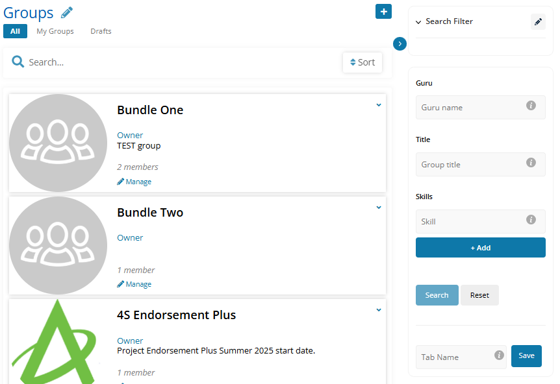Viewport: 560px width, 384px height.
Task: Focus the Guru name input field
Action: tap(480, 107)
